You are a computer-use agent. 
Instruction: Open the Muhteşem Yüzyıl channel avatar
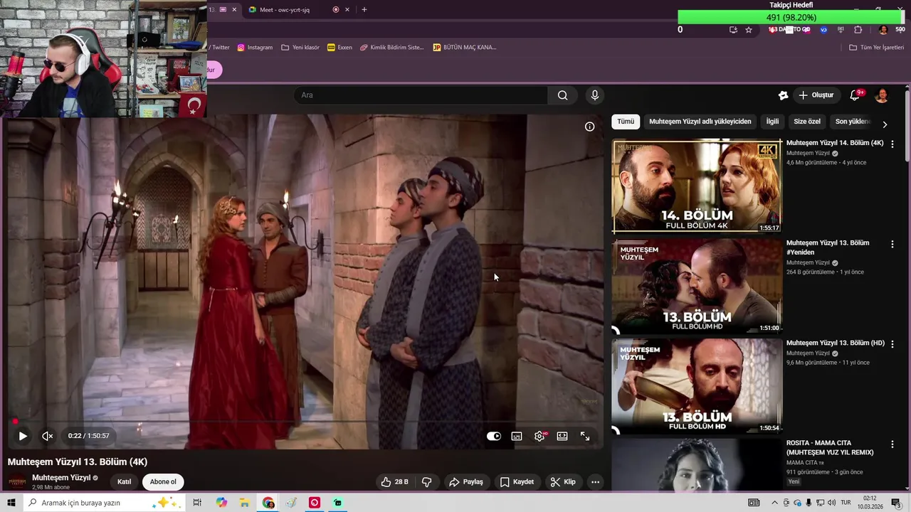17,481
